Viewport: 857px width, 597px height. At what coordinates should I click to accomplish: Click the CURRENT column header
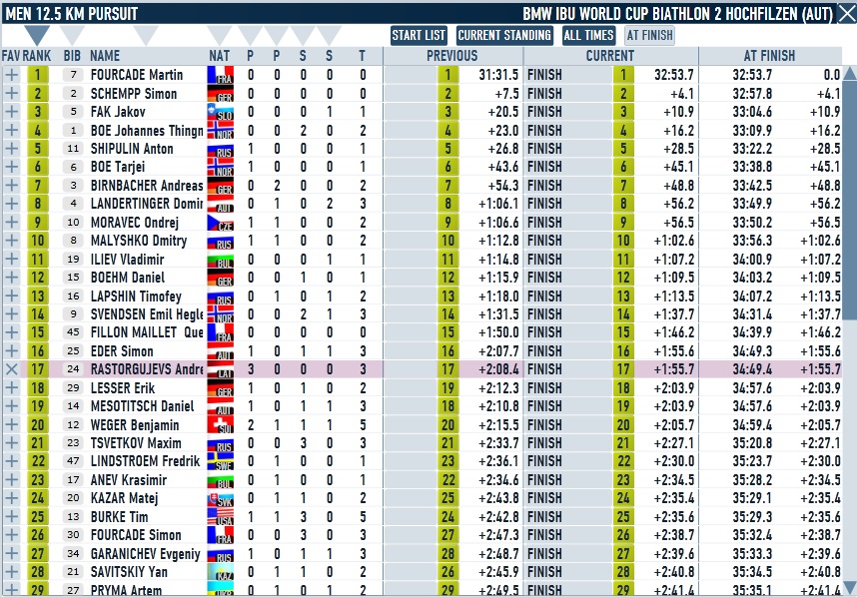tap(610, 56)
